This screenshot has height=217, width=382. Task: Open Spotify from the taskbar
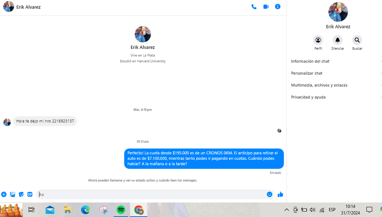click(x=121, y=210)
